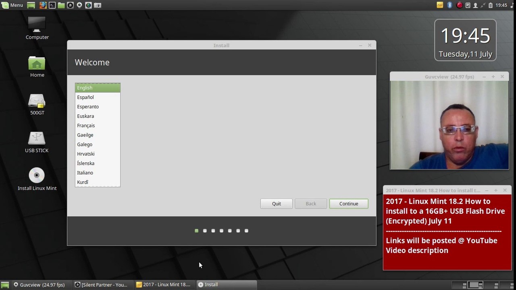The image size is (516, 290).
Task: Click the red record indicator tray icon
Action: pos(459,5)
